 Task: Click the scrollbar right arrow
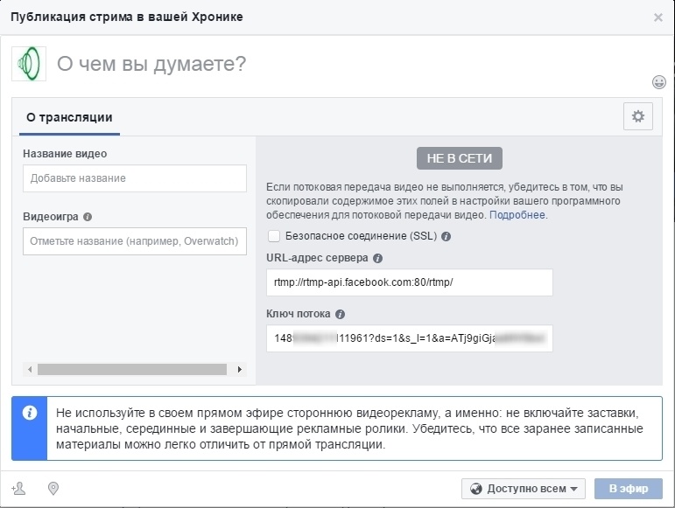tap(240, 370)
